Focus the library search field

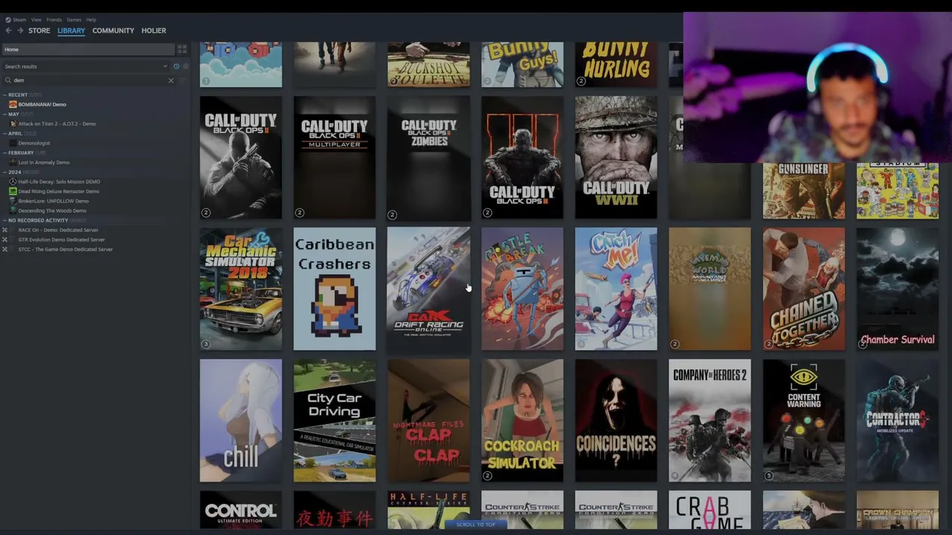(x=89, y=80)
